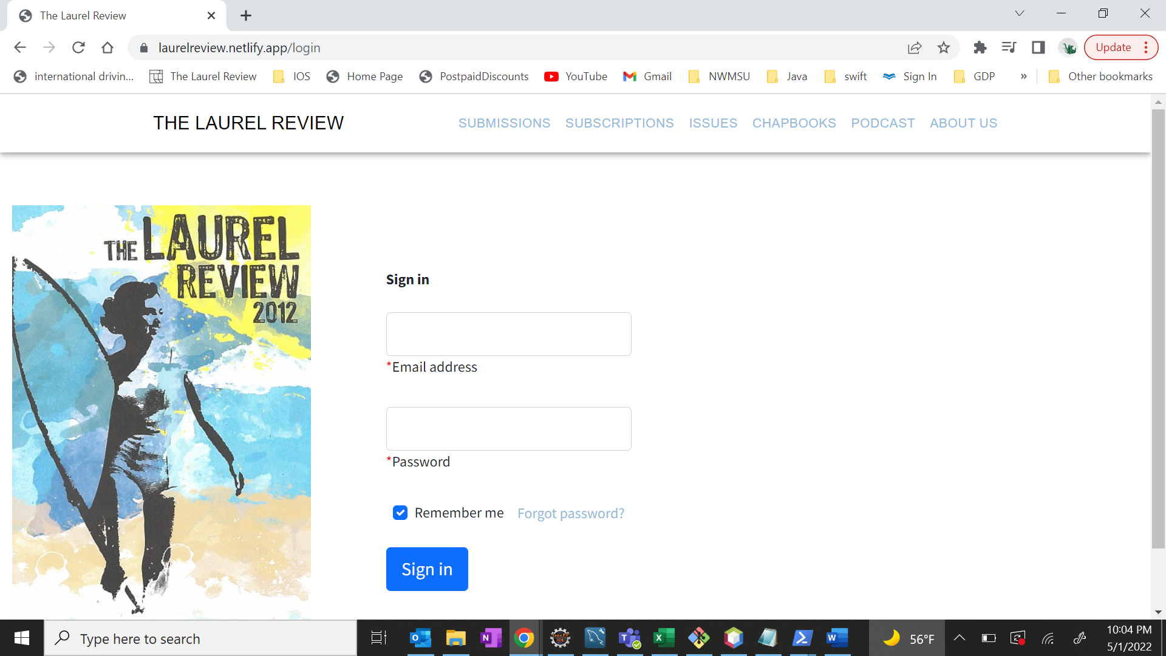Click the page vertical scrollbar

1157,328
